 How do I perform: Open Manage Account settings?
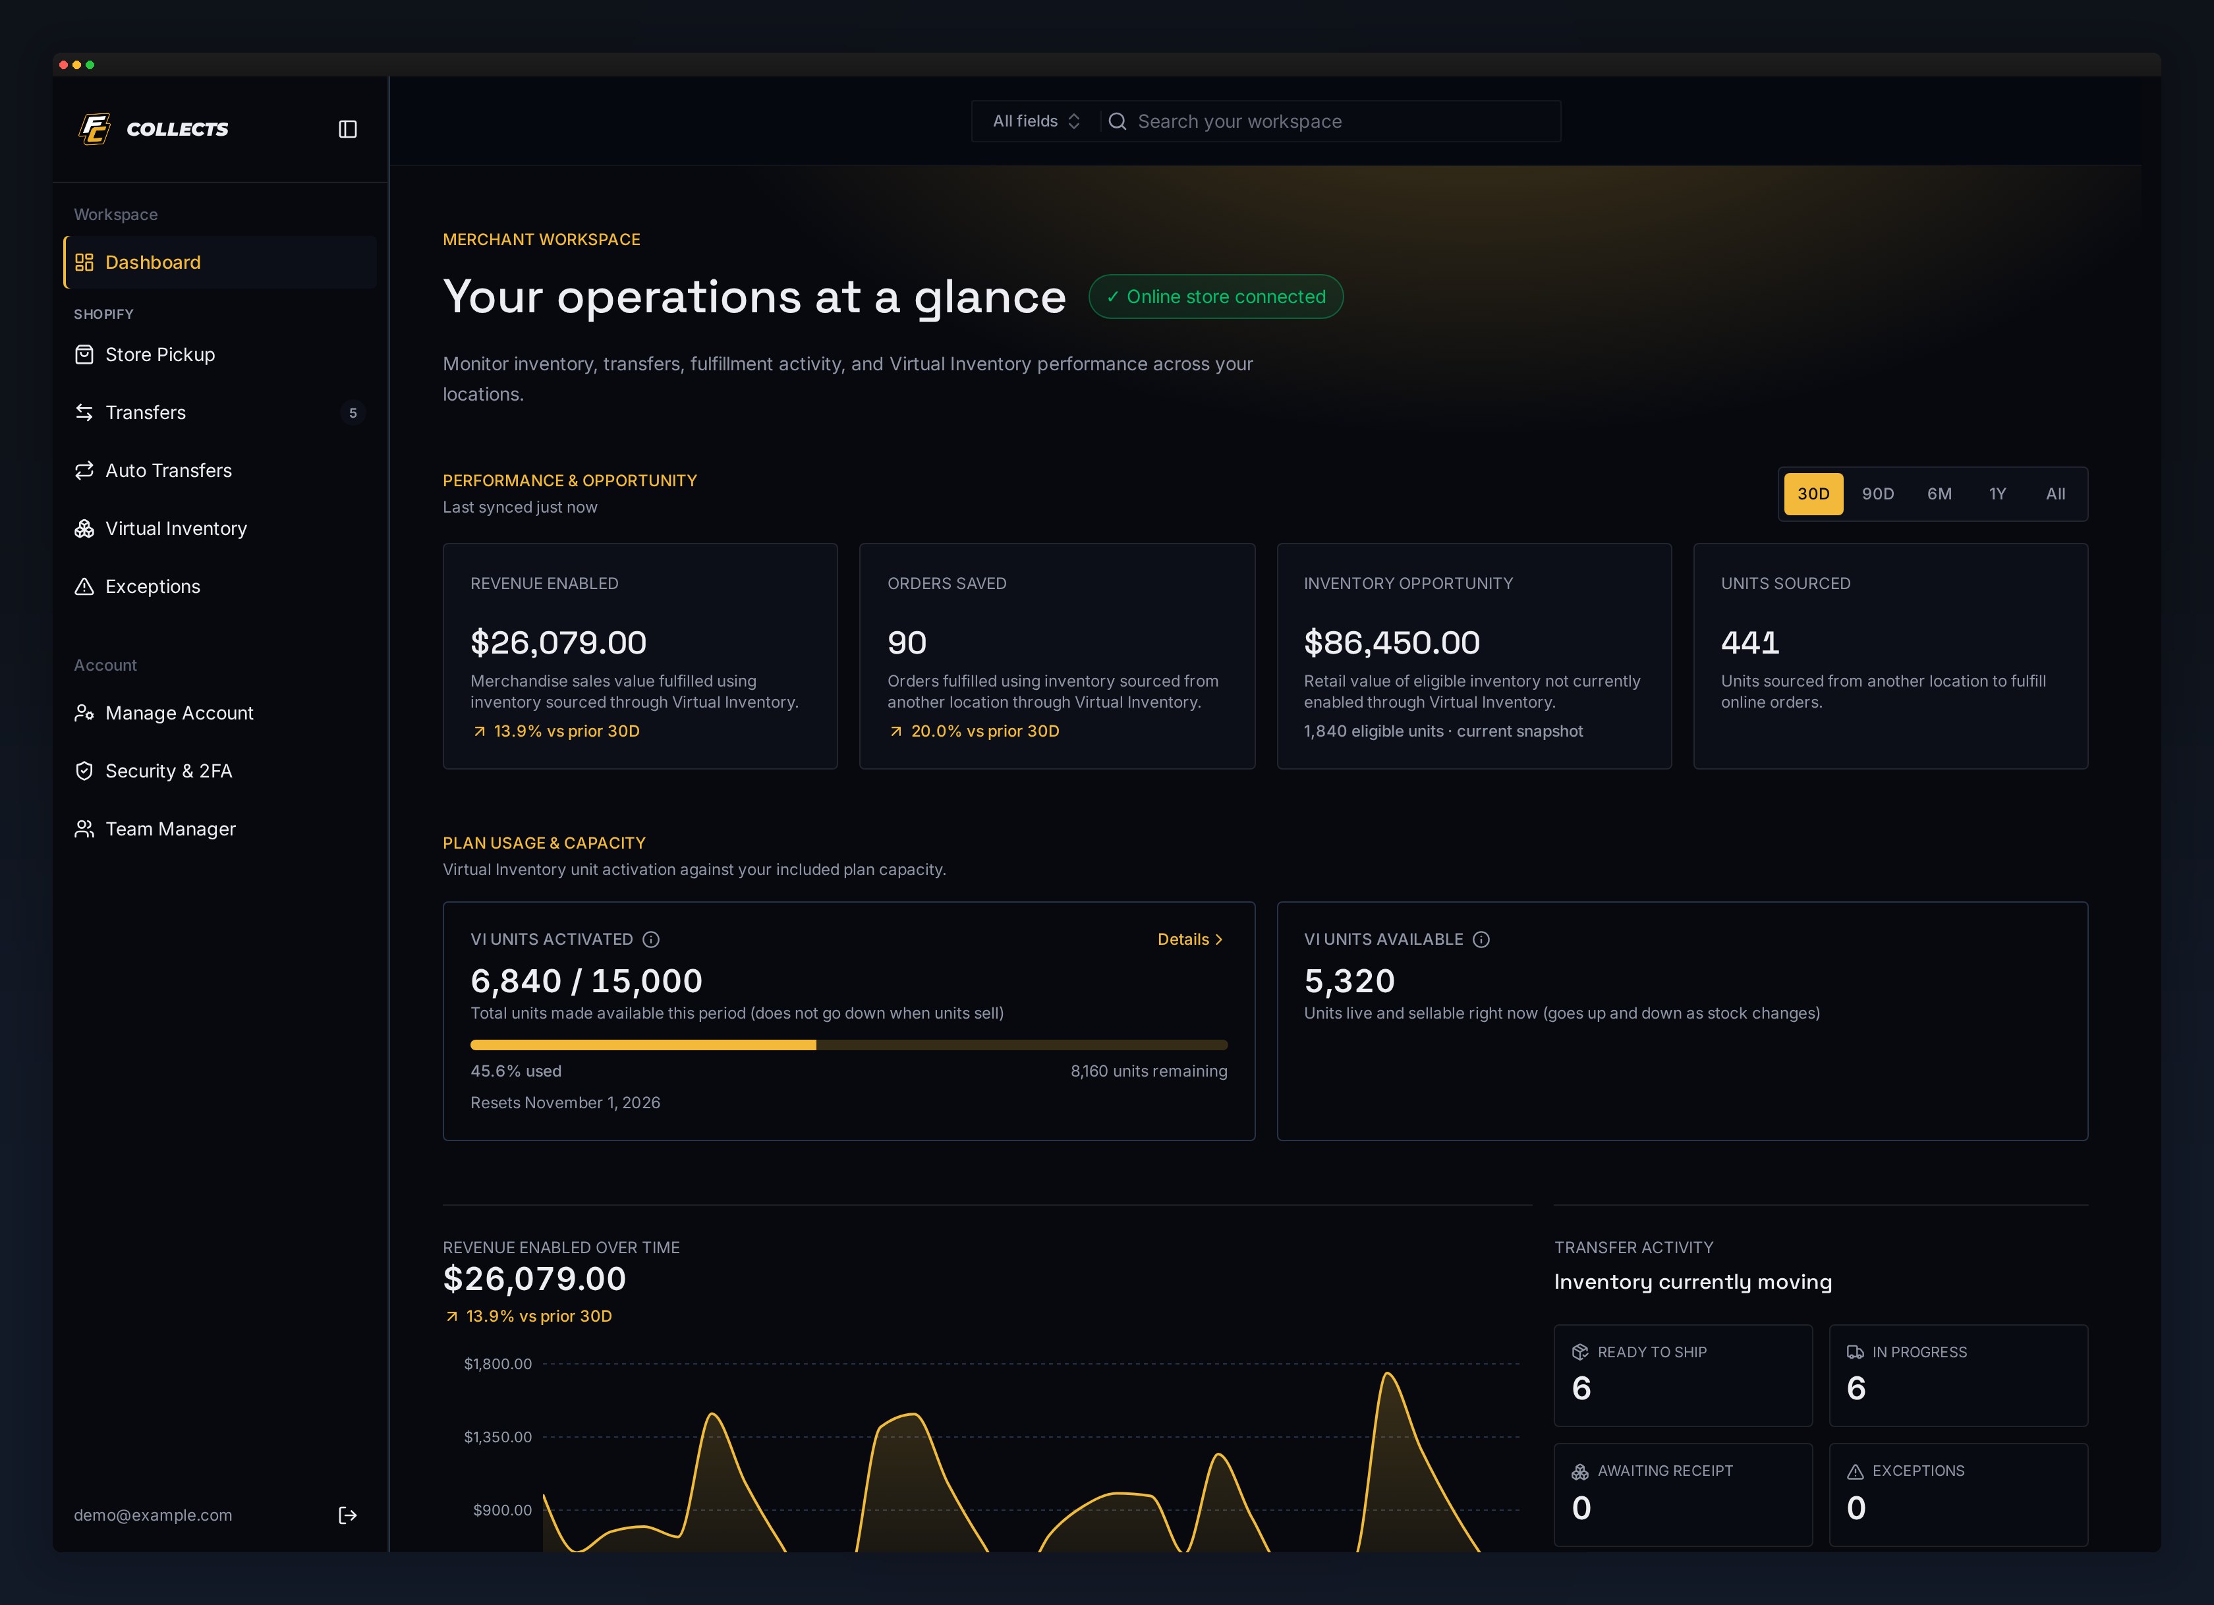coord(221,714)
